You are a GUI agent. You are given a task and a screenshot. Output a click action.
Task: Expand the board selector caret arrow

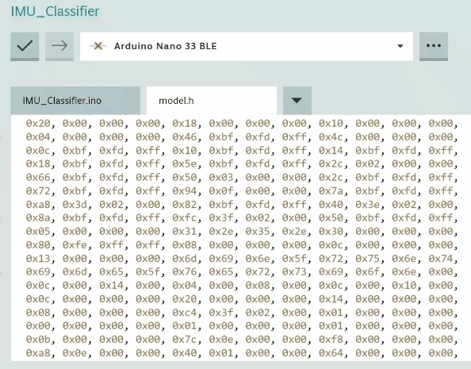pyautogui.click(x=400, y=46)
